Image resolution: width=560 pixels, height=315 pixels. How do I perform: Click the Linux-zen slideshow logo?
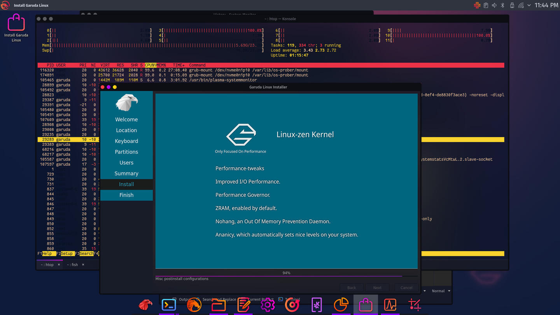click(241, 135)
